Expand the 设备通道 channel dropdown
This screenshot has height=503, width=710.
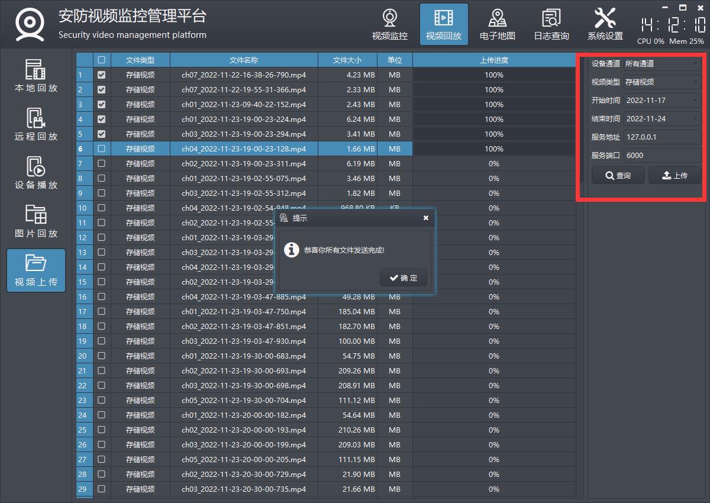(x=662, y=63)
